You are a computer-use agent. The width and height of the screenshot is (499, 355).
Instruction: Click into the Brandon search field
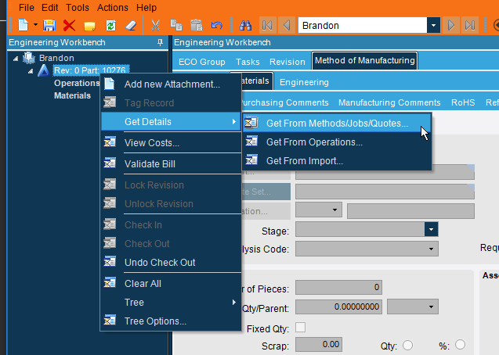(x=363, y=25)
